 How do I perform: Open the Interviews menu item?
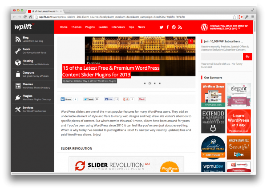pos(118,27)
